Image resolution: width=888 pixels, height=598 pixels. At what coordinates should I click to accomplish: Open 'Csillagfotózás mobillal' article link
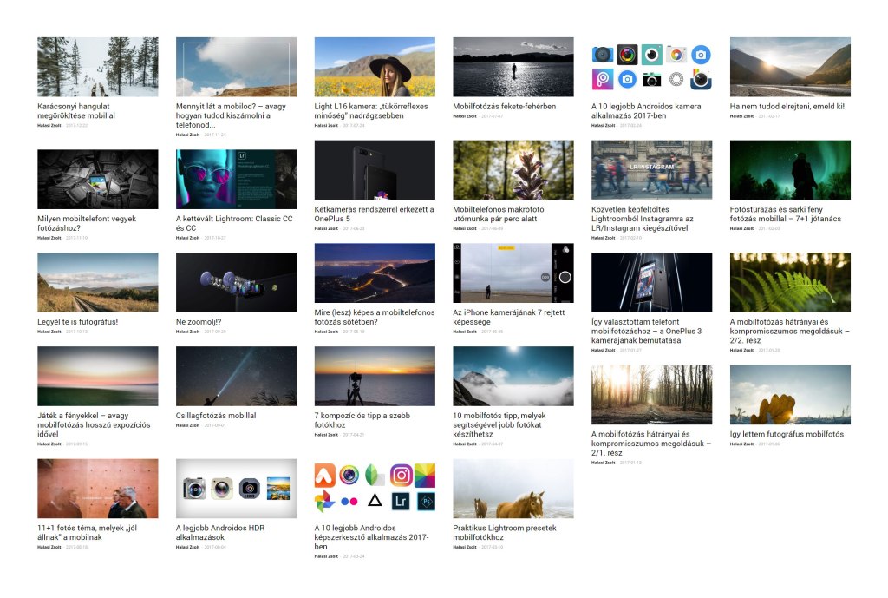pyautogui.click(x=216, y=416)
